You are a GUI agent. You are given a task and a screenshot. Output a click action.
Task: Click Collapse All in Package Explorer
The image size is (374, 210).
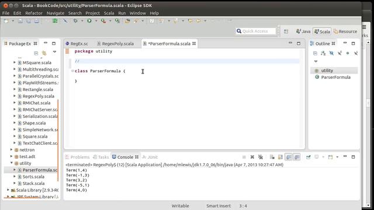(36, 53)
